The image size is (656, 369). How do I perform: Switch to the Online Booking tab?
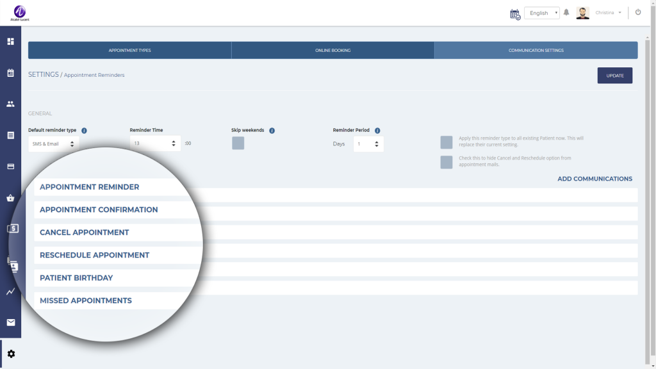coord(333,50)
